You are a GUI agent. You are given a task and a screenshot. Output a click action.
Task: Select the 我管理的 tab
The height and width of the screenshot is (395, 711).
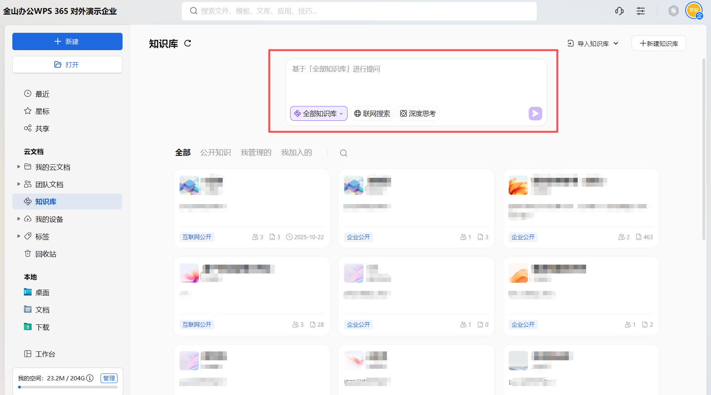click(x=256, y=153)
